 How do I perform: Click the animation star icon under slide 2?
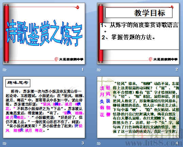(x=99, y=70)
